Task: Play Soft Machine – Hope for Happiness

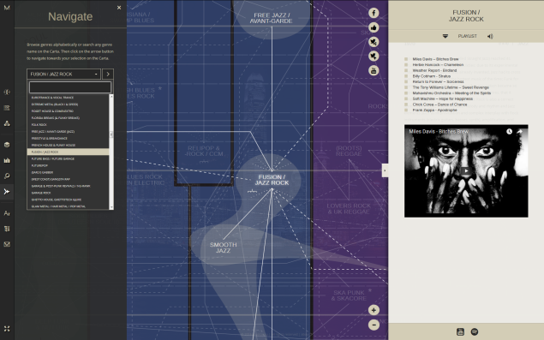Action: (443, 98)
